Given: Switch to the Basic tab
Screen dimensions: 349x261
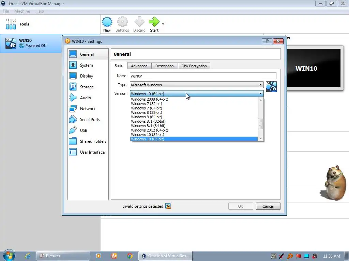Looking at the screenshot, I should (119, 66).
